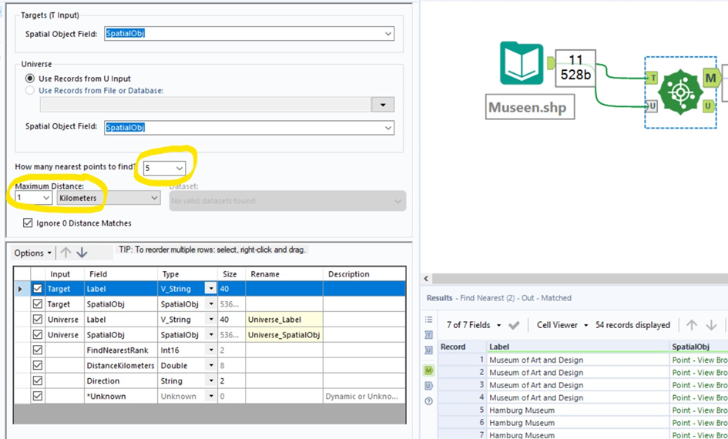Image resolution: width=728 pixels, height=439 pixels.
Task: Uncheck the Direction field checkbox
Action: point(38,381)
